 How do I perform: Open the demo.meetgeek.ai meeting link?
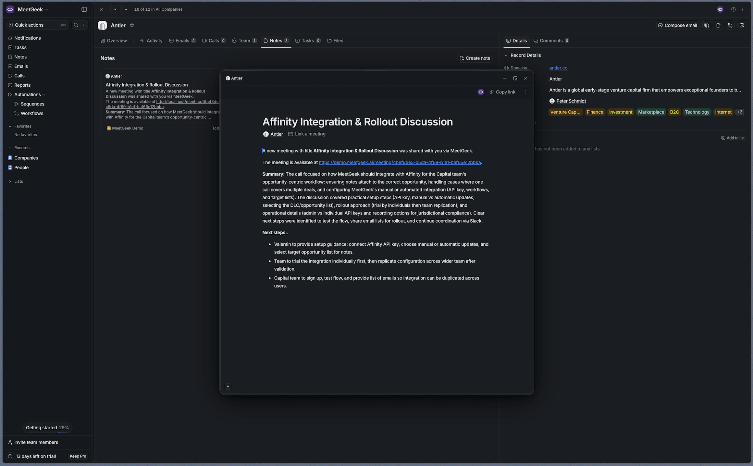pos(400,163)
